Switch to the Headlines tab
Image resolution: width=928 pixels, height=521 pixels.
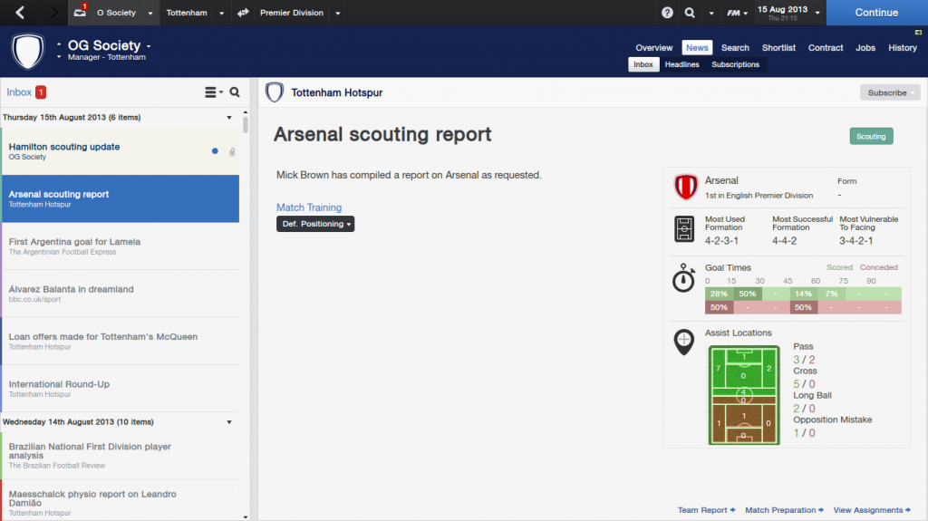tap(681, 64)
